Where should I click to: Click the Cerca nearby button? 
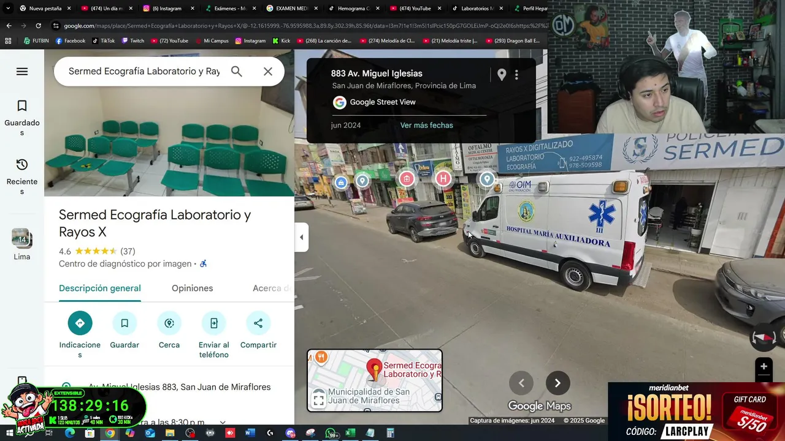(x=169, y=331)
